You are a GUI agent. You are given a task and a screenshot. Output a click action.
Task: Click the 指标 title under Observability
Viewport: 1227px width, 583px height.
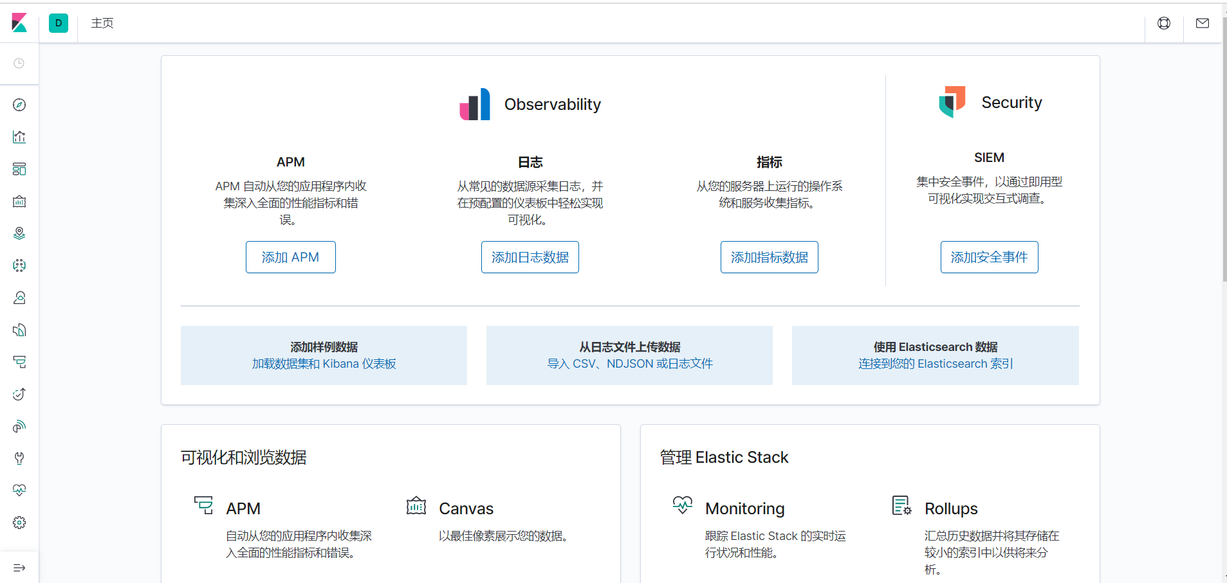pyautogui.click(x=770, y=162)
